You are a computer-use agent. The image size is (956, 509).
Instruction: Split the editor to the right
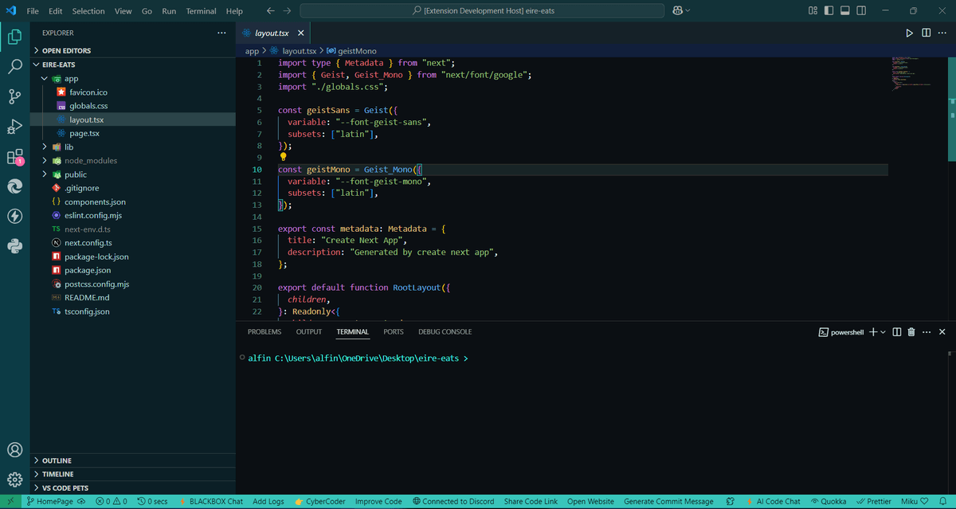click(926, 33)
